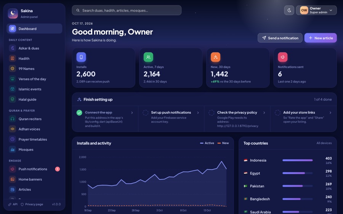The image size is (343, 214).
Task: Toggle dark mode with the moon button
Action: [x=289, y=10]
